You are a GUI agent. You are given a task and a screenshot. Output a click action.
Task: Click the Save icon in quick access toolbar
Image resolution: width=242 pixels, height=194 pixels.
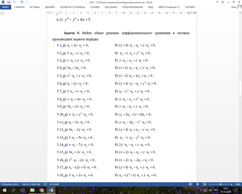(9, 2)
